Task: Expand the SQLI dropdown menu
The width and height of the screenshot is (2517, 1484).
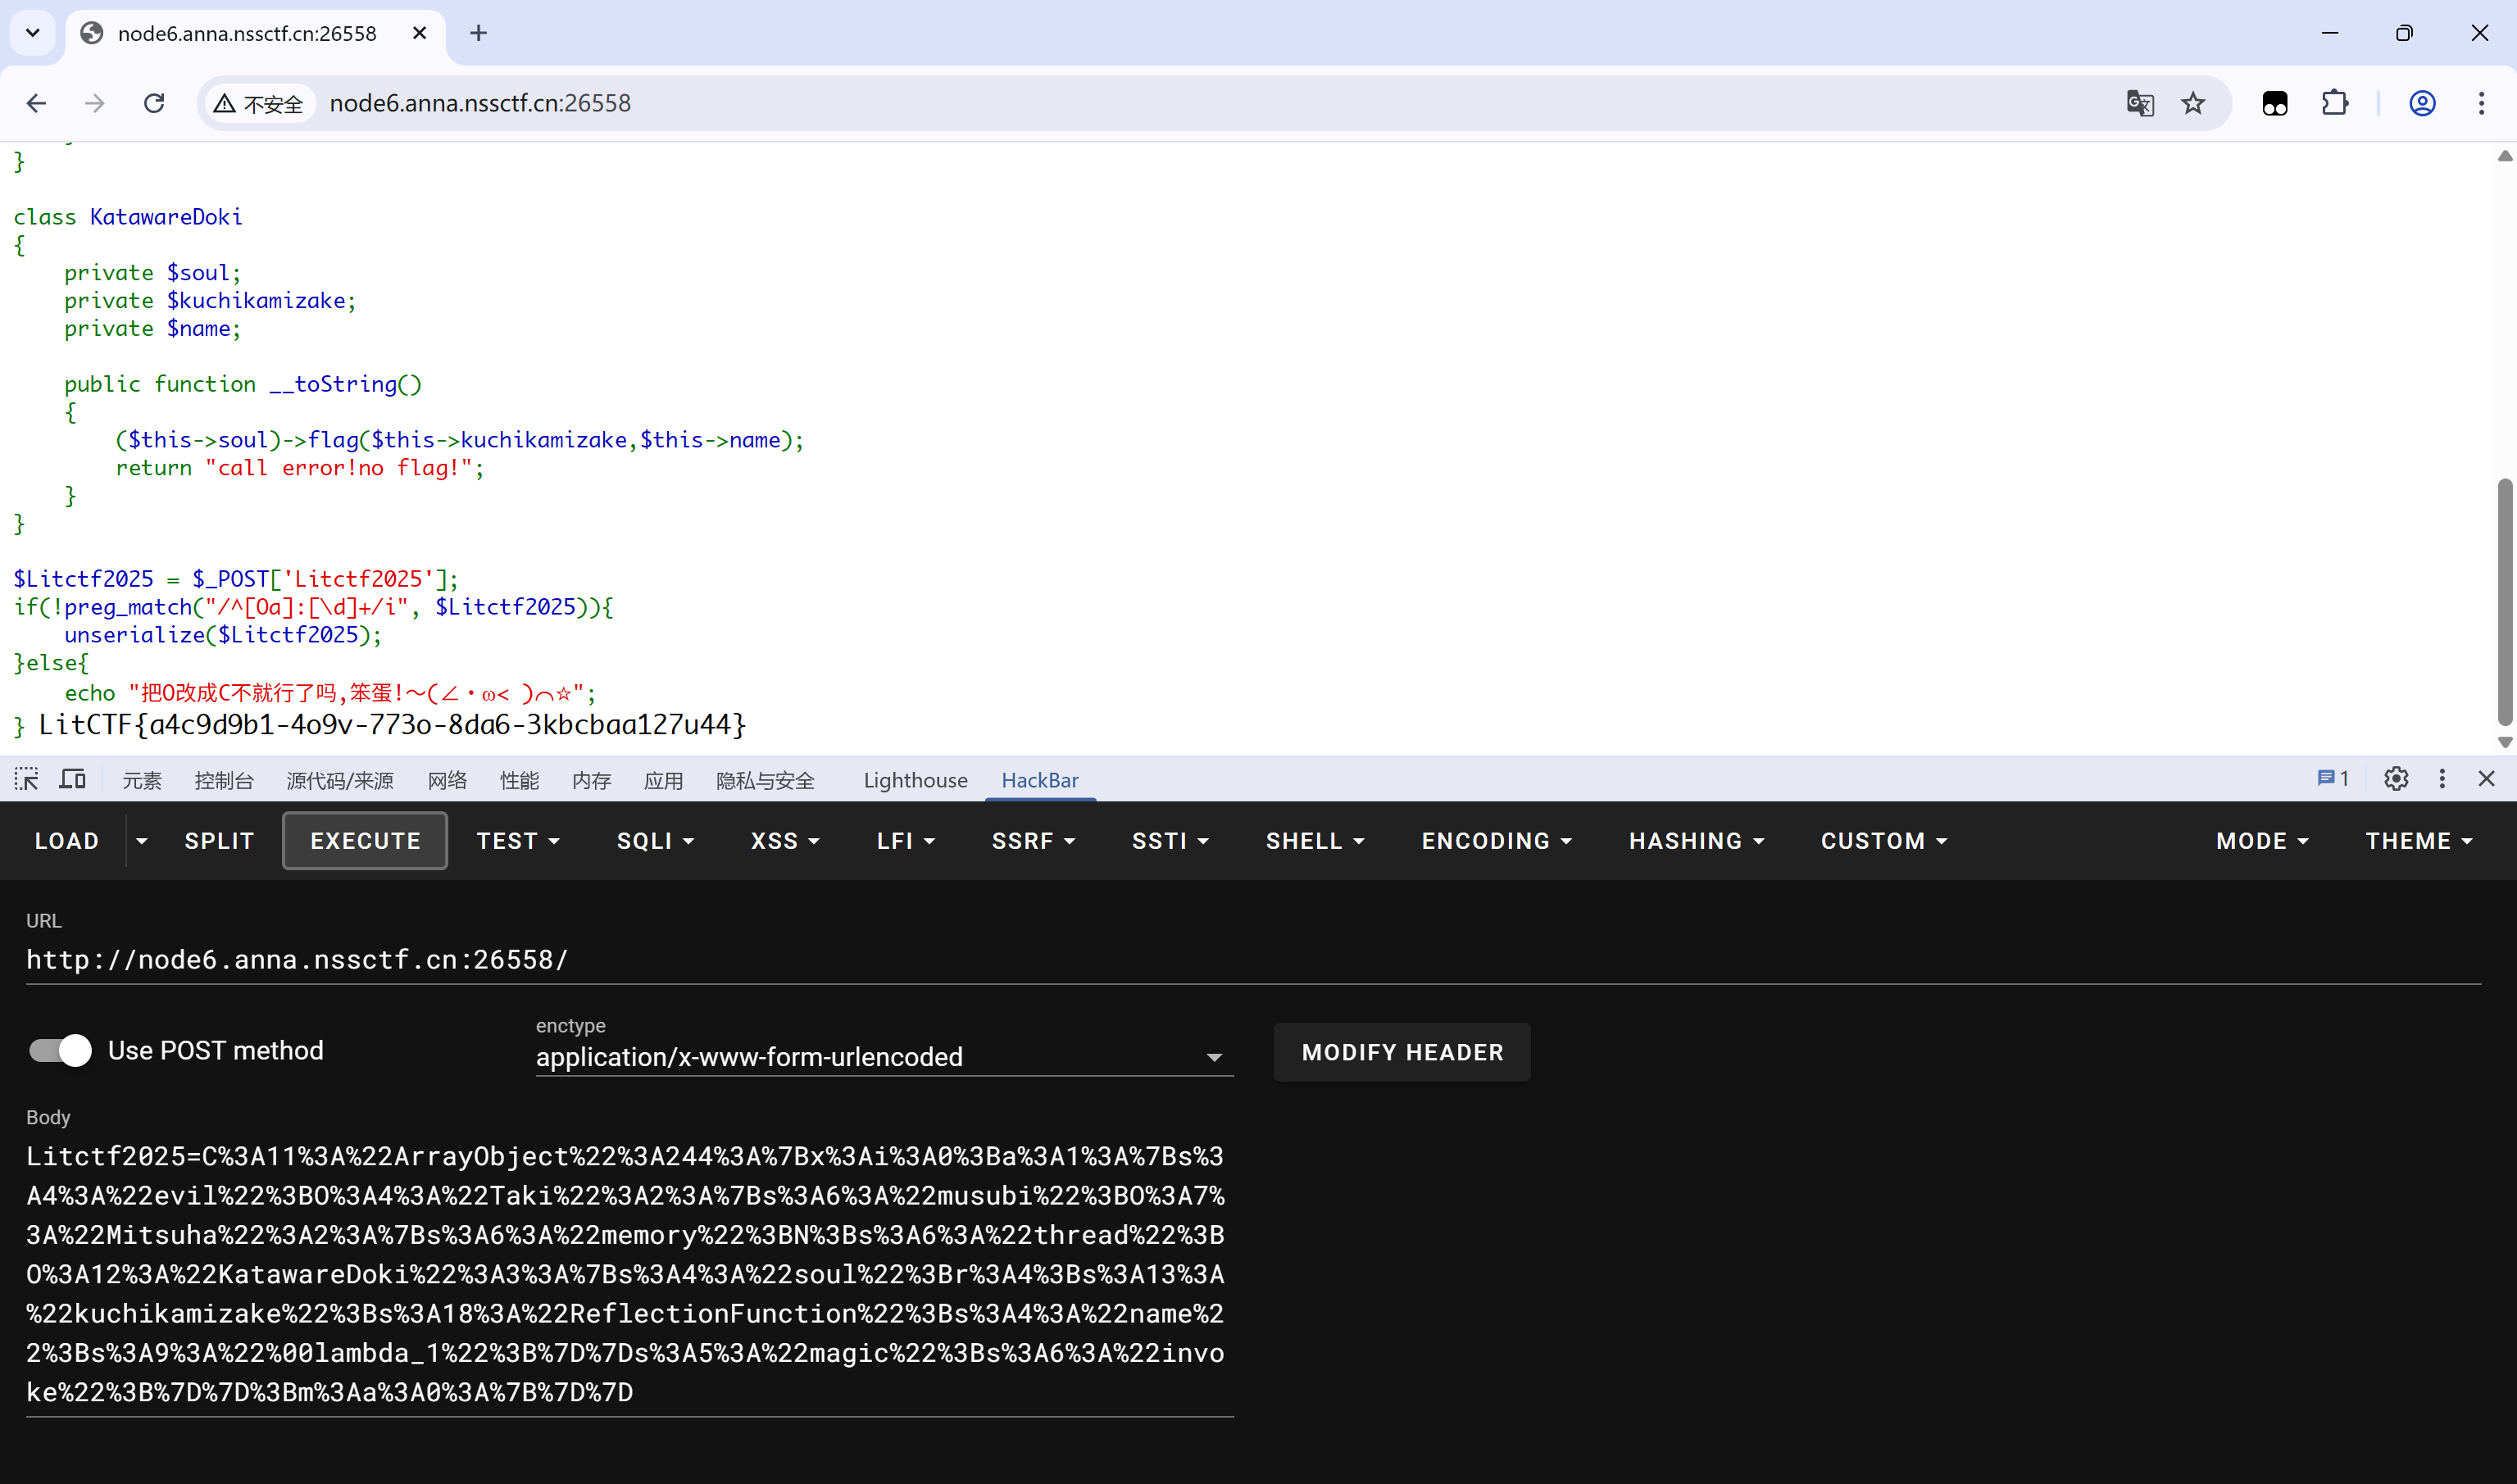Action: (655, 841)
